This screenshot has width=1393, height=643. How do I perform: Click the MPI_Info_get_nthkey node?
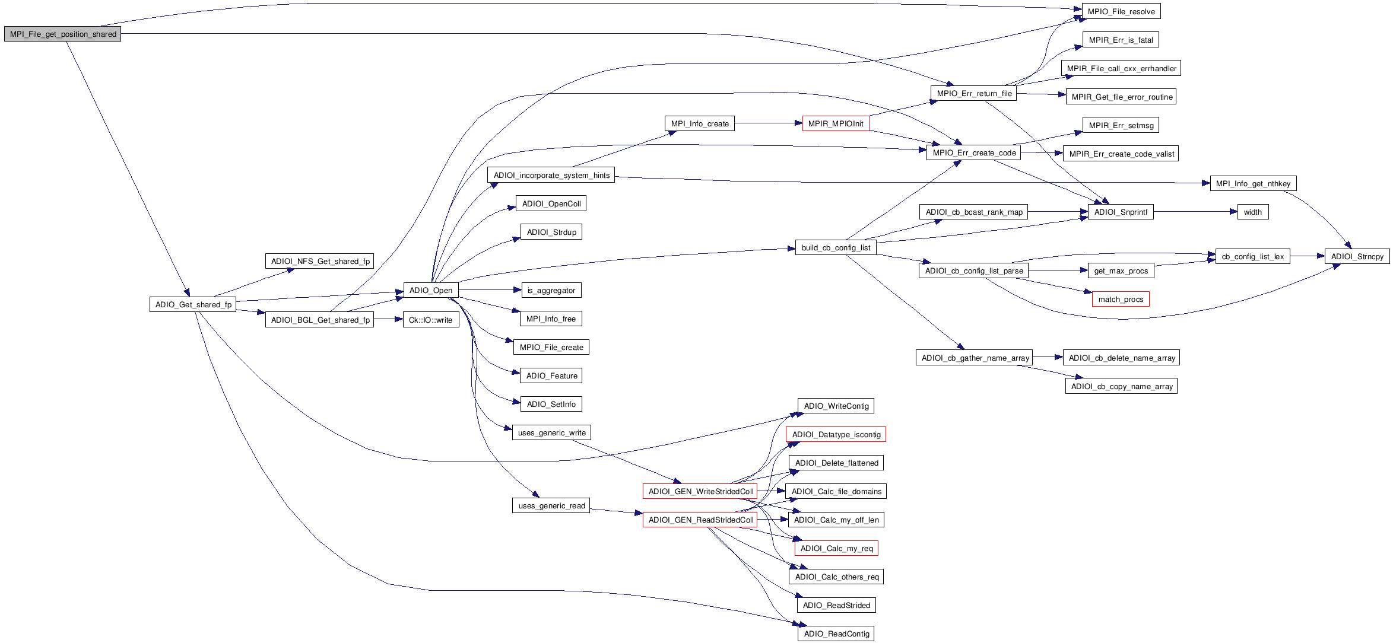(1253, 184)
